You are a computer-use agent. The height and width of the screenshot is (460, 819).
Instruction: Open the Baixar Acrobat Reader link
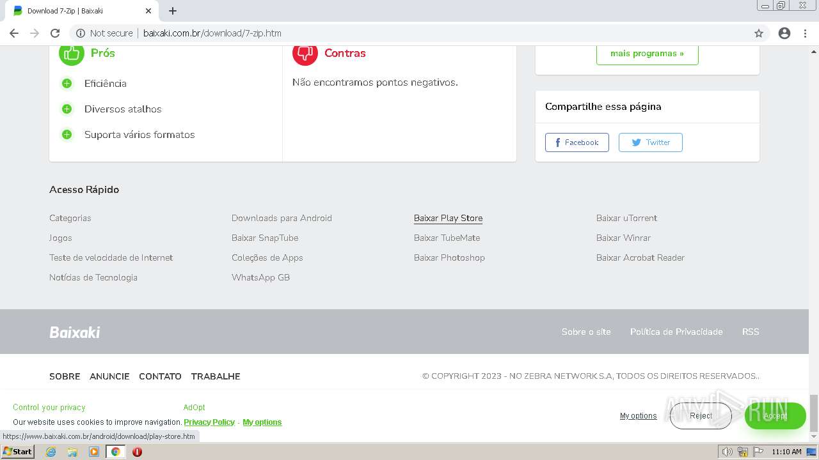pyautogui.click(x=640, y=257)
